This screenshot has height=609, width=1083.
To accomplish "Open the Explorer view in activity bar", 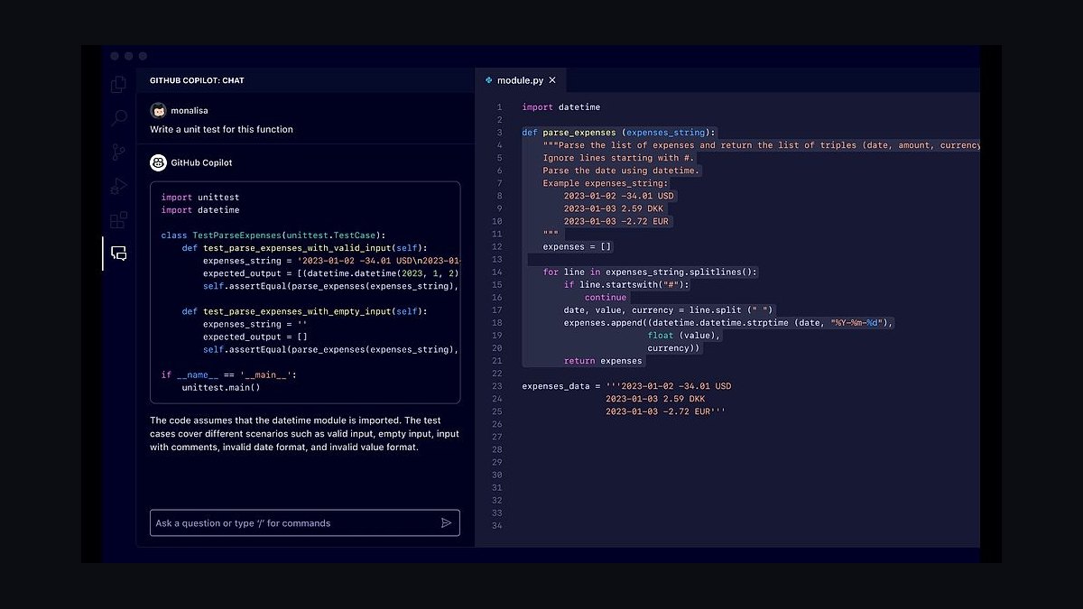I will pos(118,85).
